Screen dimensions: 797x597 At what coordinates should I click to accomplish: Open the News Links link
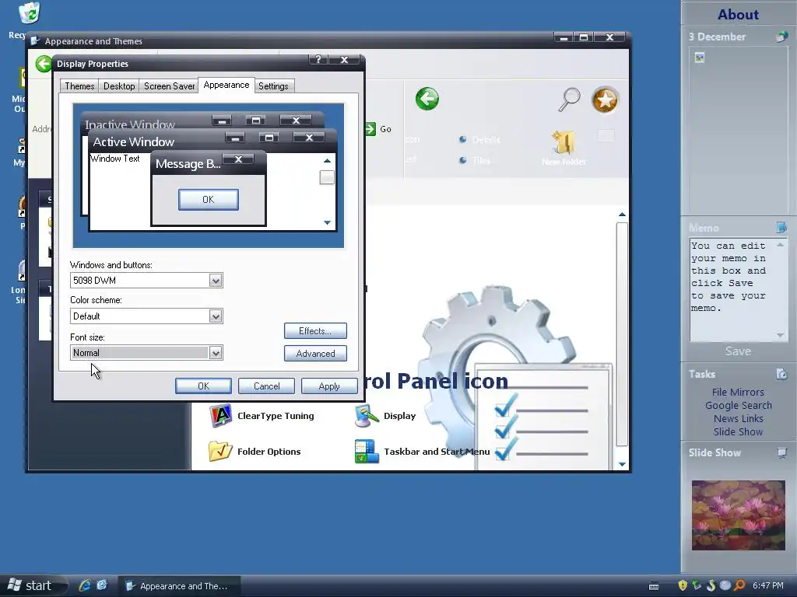[738, 418]
